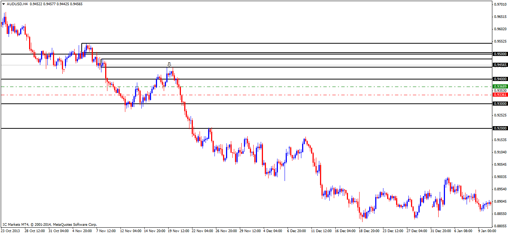Click the open price value 0.94522
The width and height of the screenshot is (508, 234).
click(36, 4)
